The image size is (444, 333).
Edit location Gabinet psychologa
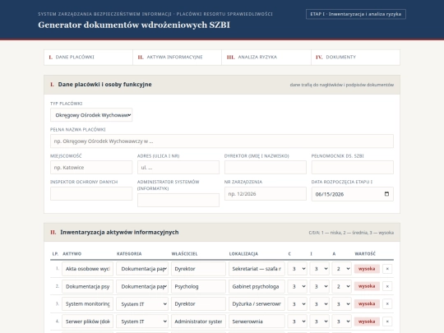coord(257,286)
